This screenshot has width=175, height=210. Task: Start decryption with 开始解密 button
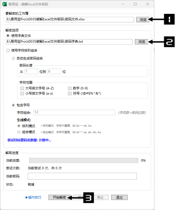coord(59,198)
